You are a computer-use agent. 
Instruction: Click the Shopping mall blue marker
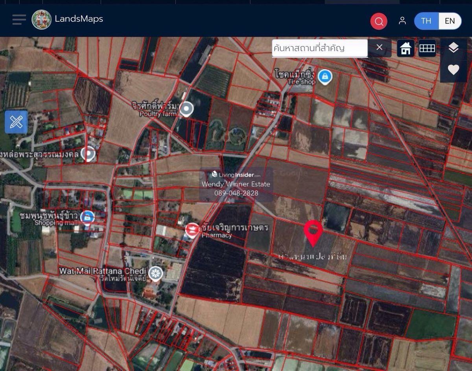(87, 217)
